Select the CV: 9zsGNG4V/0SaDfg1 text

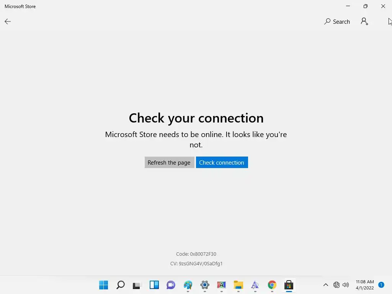(x=196, y=263)
